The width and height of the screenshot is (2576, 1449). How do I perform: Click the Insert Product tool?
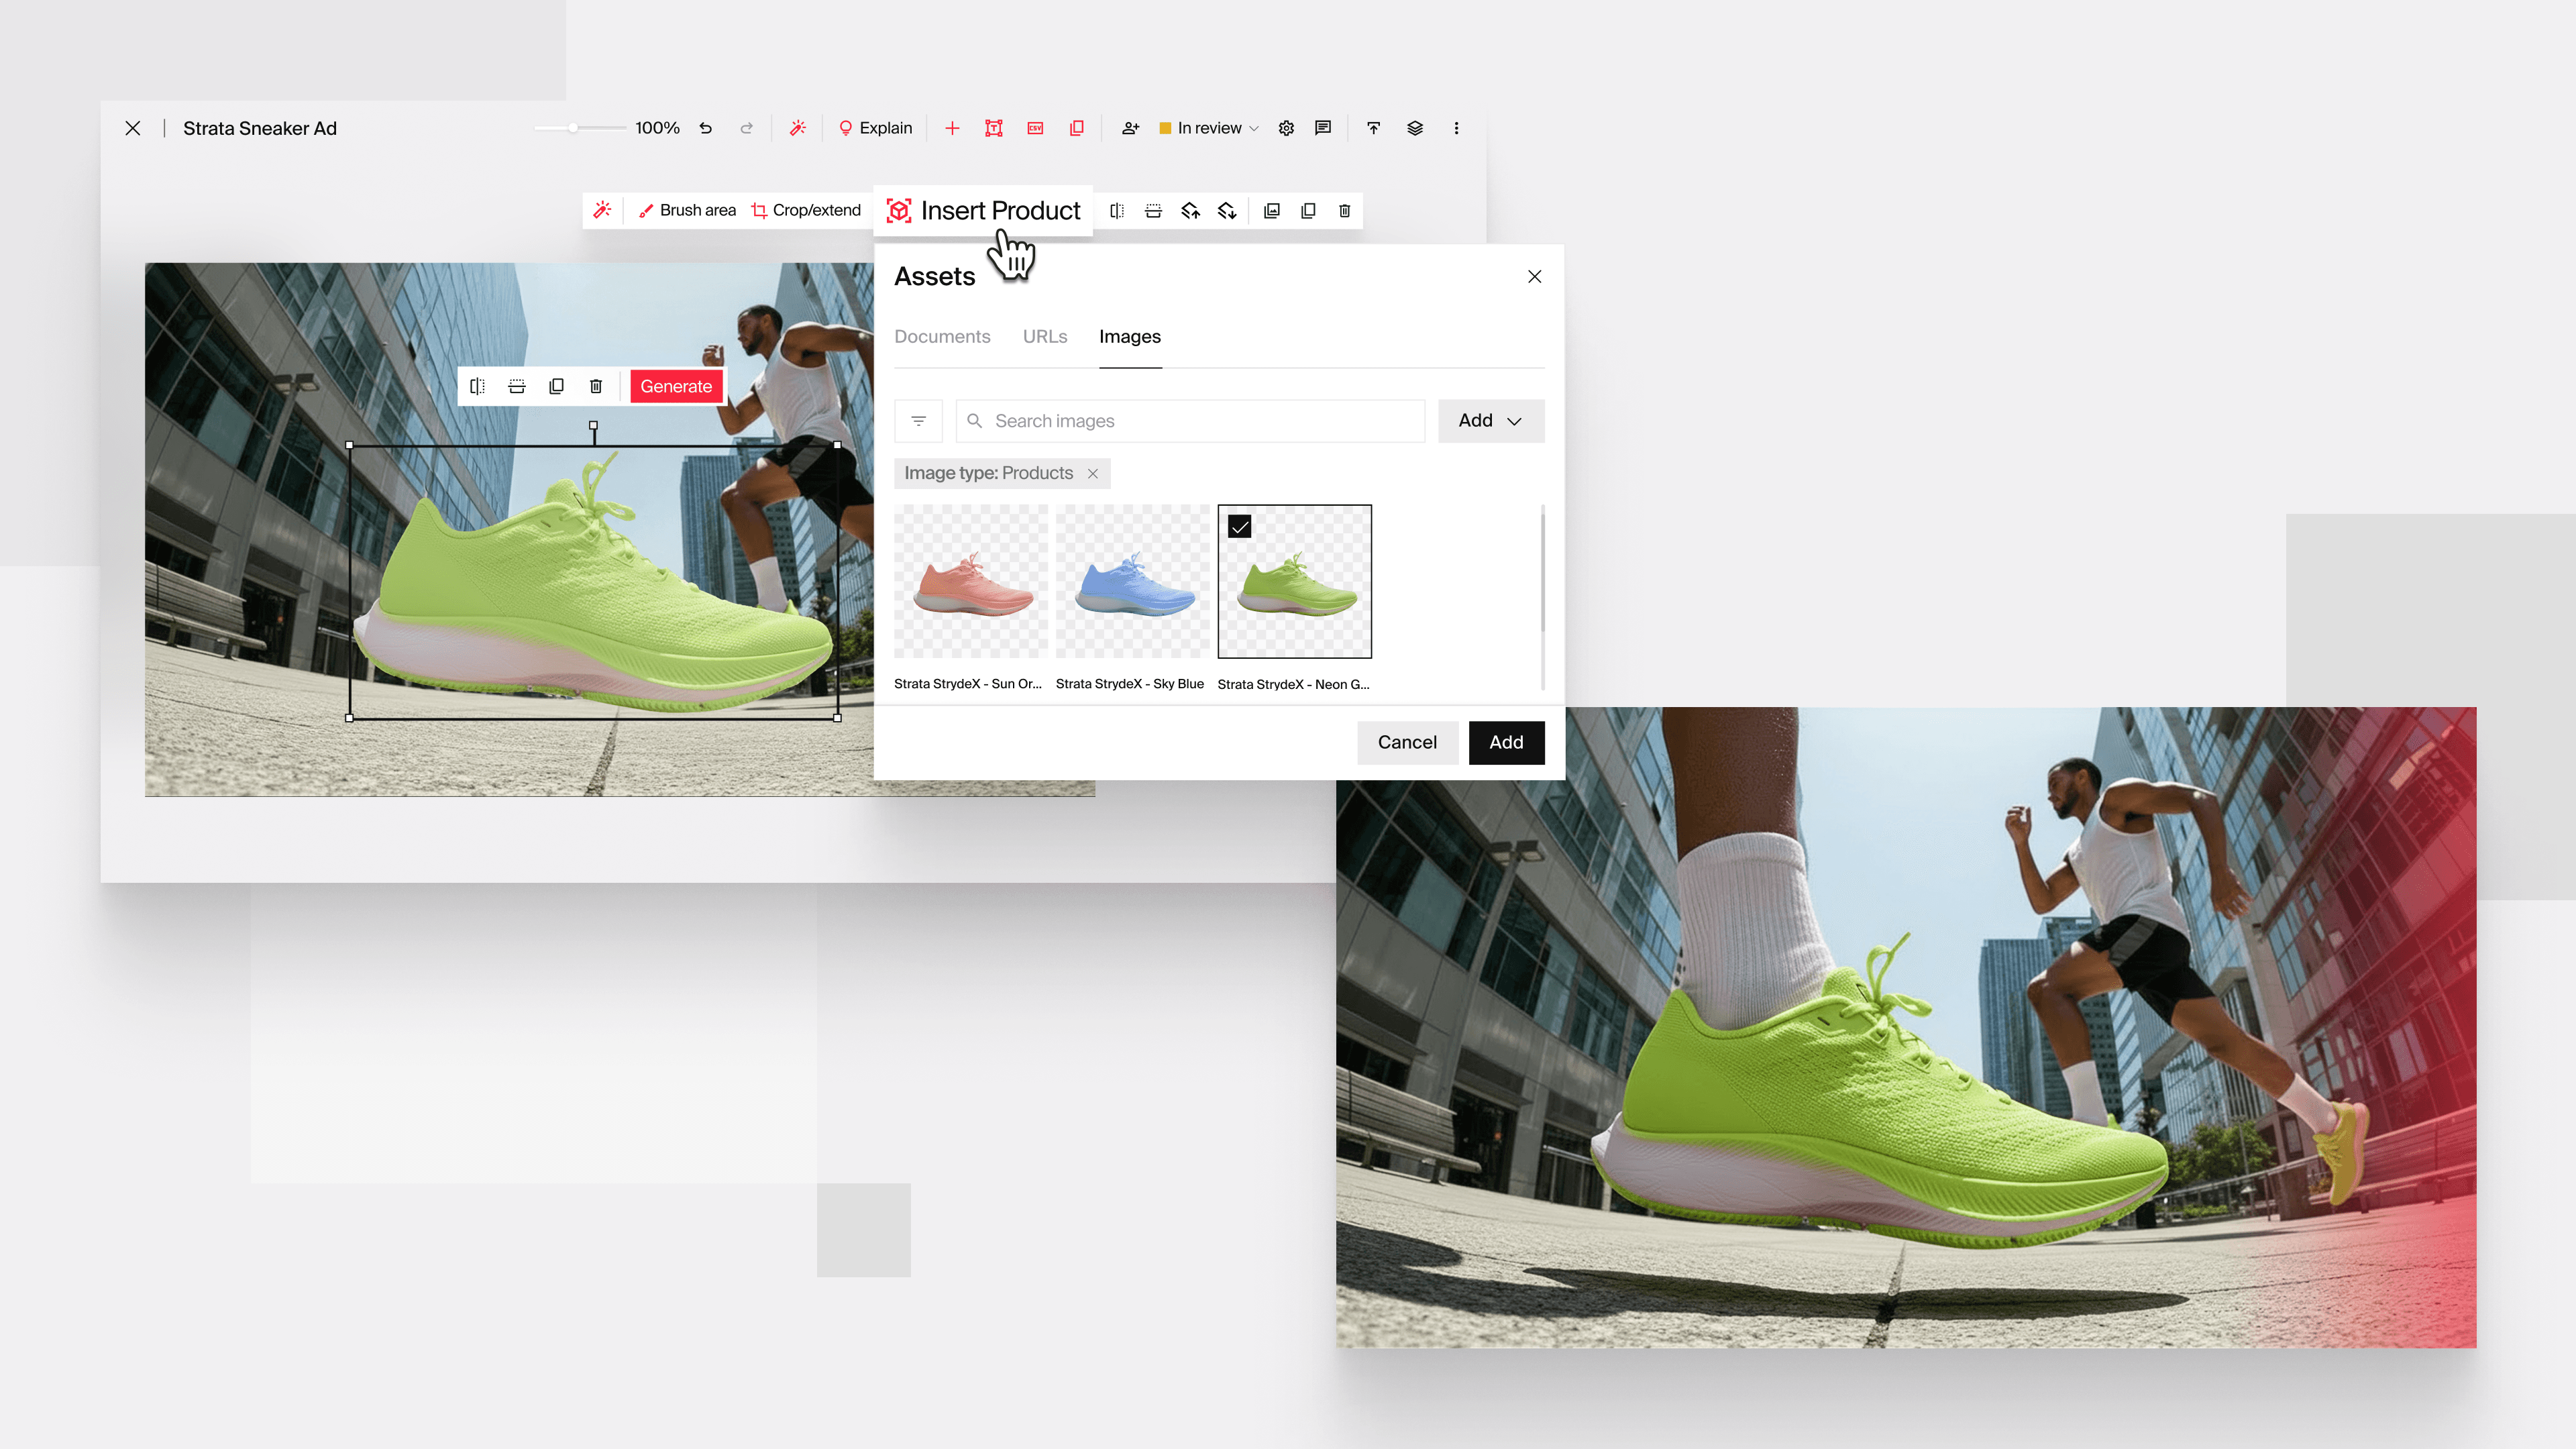pyautogui.click(x=982, y=210)
